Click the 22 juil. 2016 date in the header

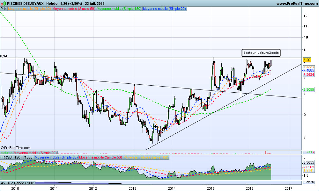(95, 4)
